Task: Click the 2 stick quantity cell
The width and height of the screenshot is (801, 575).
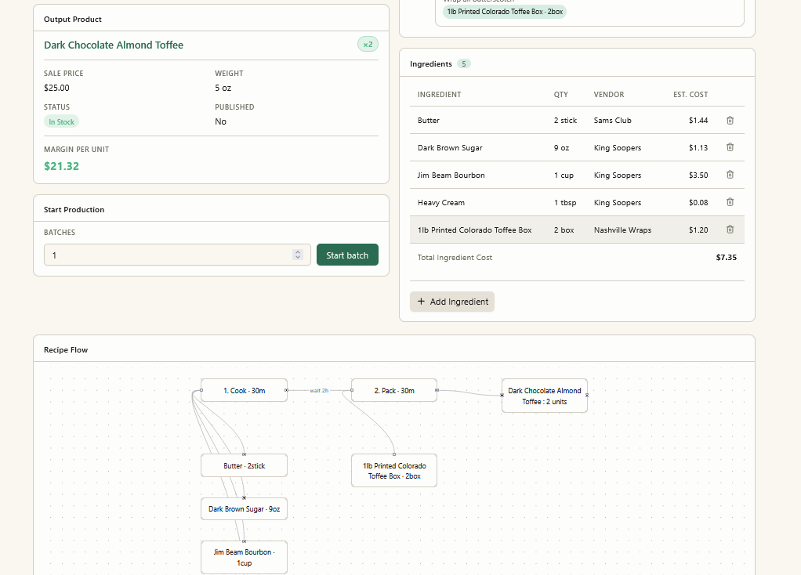Action: tap(566, 121)
